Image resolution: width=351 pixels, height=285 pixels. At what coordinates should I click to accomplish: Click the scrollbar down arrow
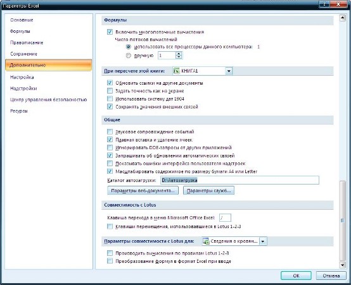coord(342,265)
